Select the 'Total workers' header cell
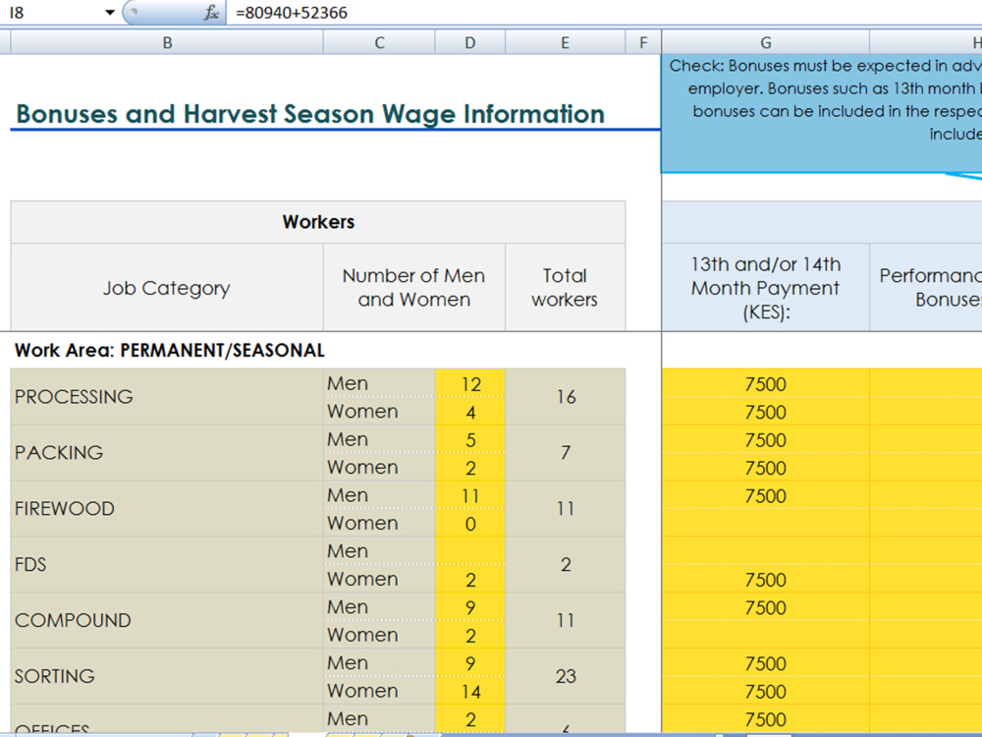The image size is (982, 737). [565, 288]
